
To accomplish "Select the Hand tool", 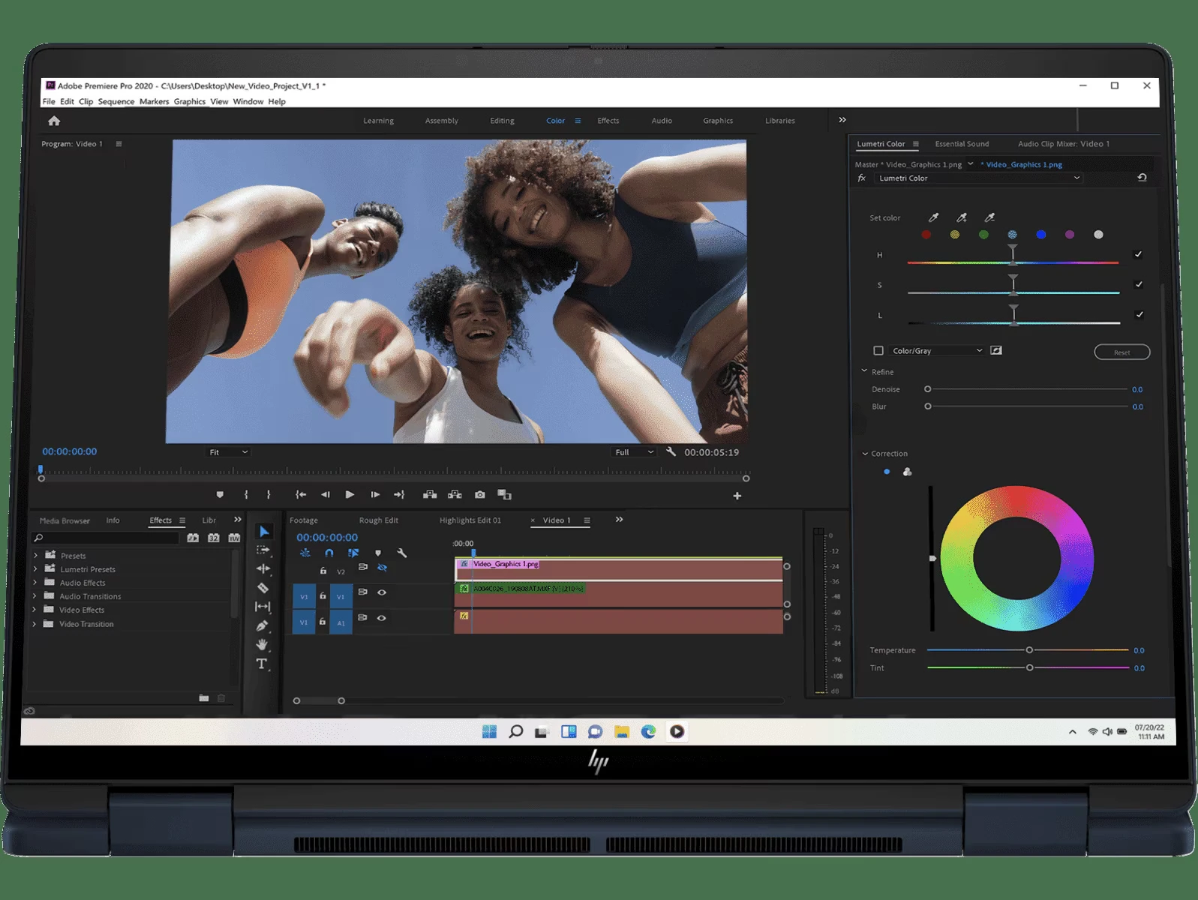I will [x=262, y=644].
